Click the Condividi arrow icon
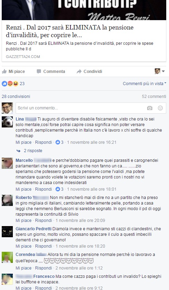169x290 pixels. tap(79, 72)
